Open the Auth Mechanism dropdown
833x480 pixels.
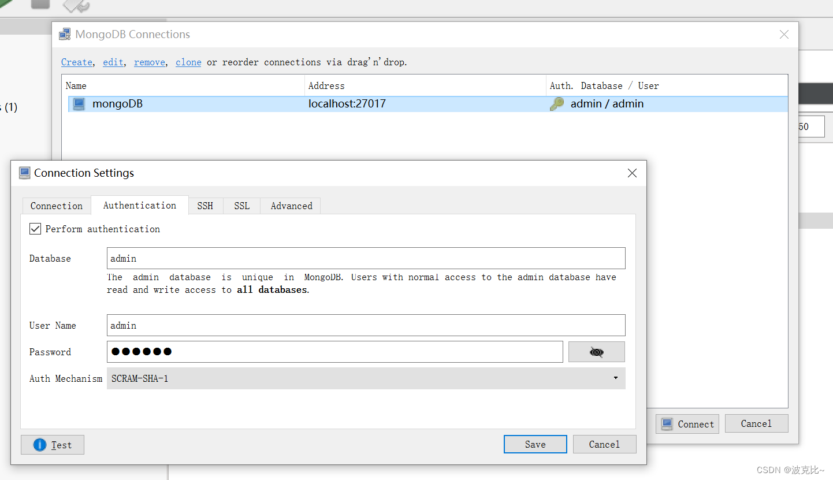tap(366, 378)
